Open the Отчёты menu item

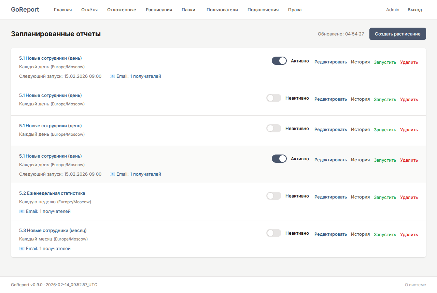point(89,10)
